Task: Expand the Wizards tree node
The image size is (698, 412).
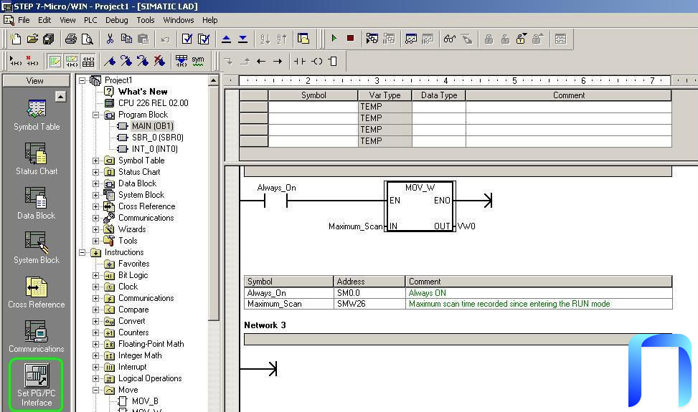Action: [95, 230]
